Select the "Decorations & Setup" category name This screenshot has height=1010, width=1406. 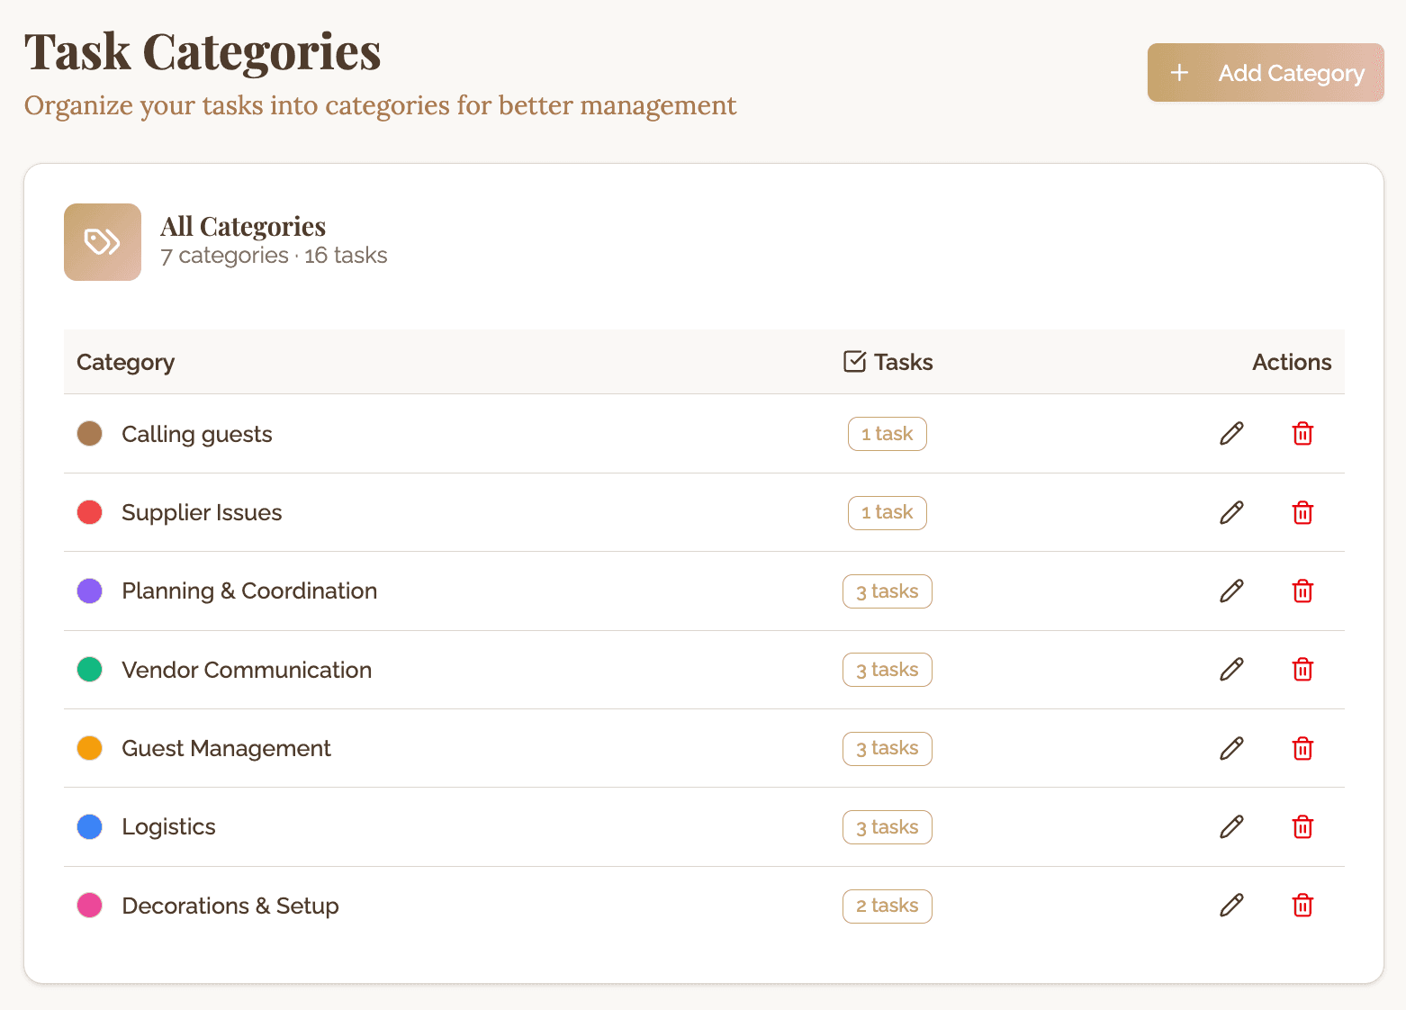pyautogui.click(x=230, y=906)
